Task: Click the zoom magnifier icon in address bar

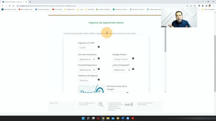Action: click(x=187, y=6)
